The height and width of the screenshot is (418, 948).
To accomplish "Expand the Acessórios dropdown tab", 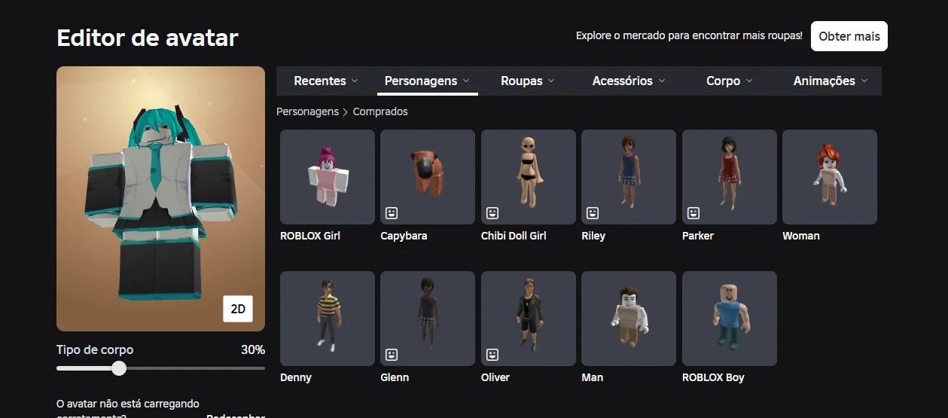I will 629,81.
